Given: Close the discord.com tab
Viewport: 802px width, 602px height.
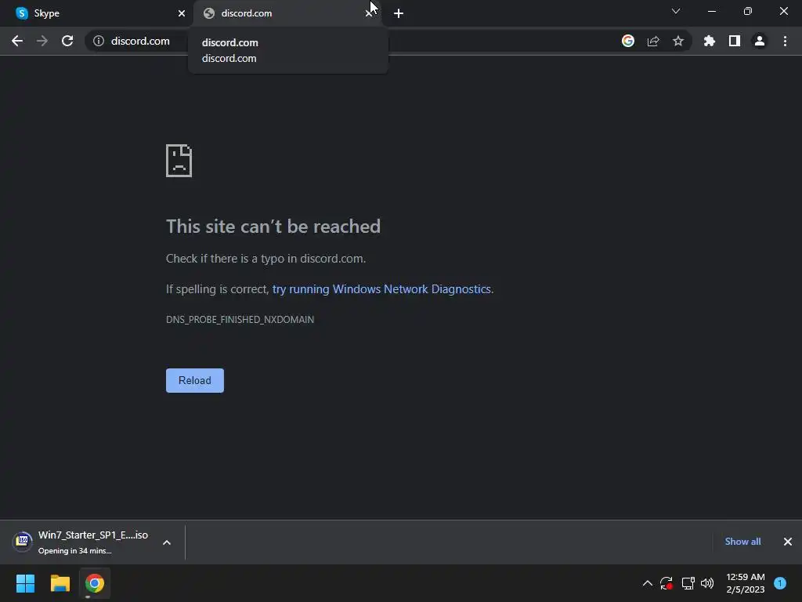Looking at the screenshot, I should point(369,13).
